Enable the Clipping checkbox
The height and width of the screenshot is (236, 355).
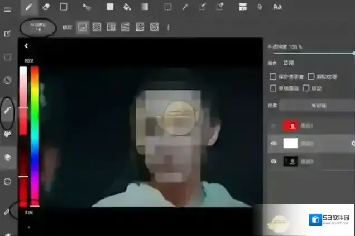coord(311,76)
